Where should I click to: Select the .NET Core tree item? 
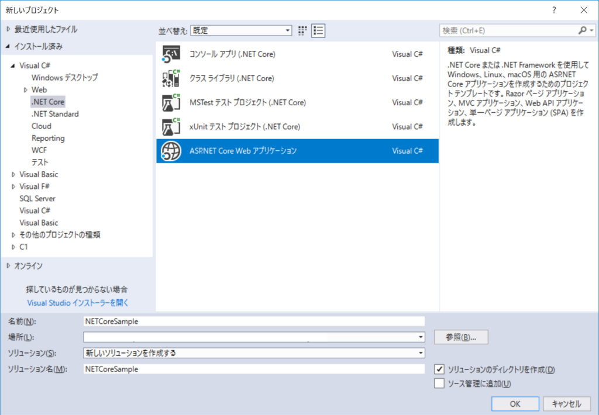[x=48, y=102]
